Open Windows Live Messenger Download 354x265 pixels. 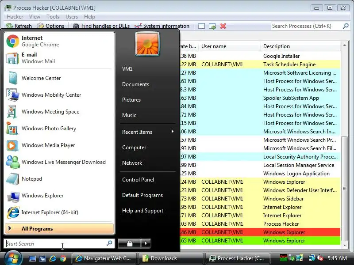click(59, 162)
